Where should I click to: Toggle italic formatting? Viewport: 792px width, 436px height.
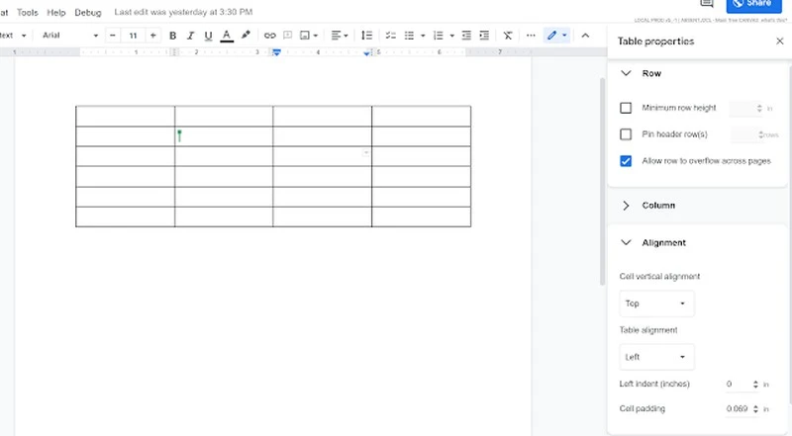[x=190, y=36]
